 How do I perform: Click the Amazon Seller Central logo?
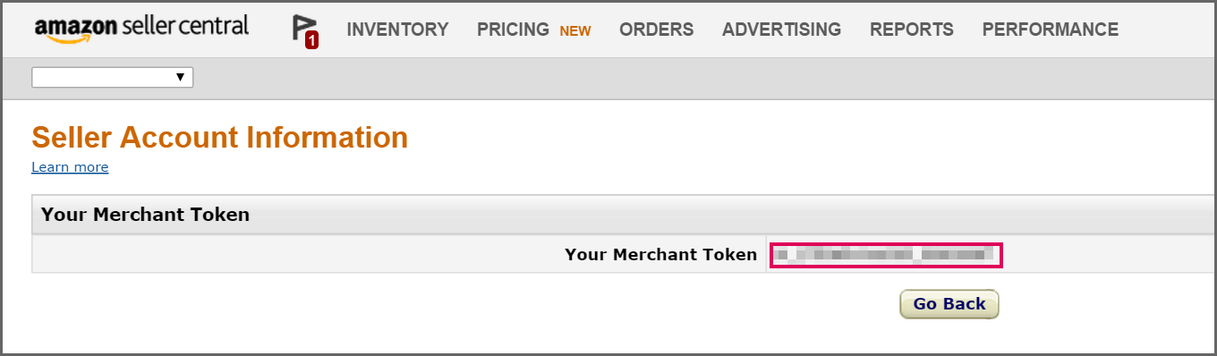pyautogui.click(x=141, y=30)
